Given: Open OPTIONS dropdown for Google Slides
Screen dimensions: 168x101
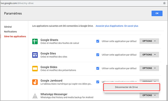Looking at the screenshot, I should (x=149, y=68).
